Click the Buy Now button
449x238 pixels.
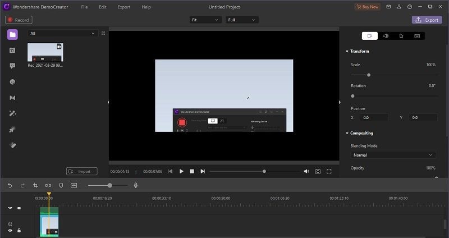point(368,7)
